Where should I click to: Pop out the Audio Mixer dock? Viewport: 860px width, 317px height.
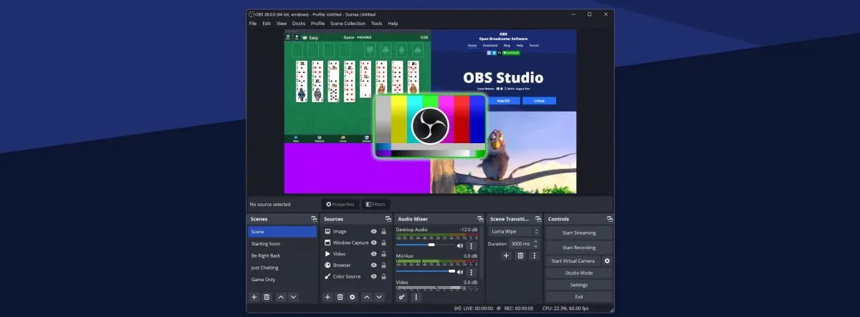(479, 219)
